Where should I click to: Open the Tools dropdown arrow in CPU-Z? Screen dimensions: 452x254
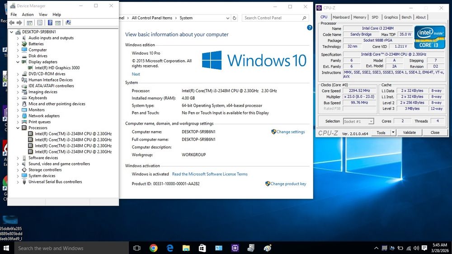click(393, 132)
